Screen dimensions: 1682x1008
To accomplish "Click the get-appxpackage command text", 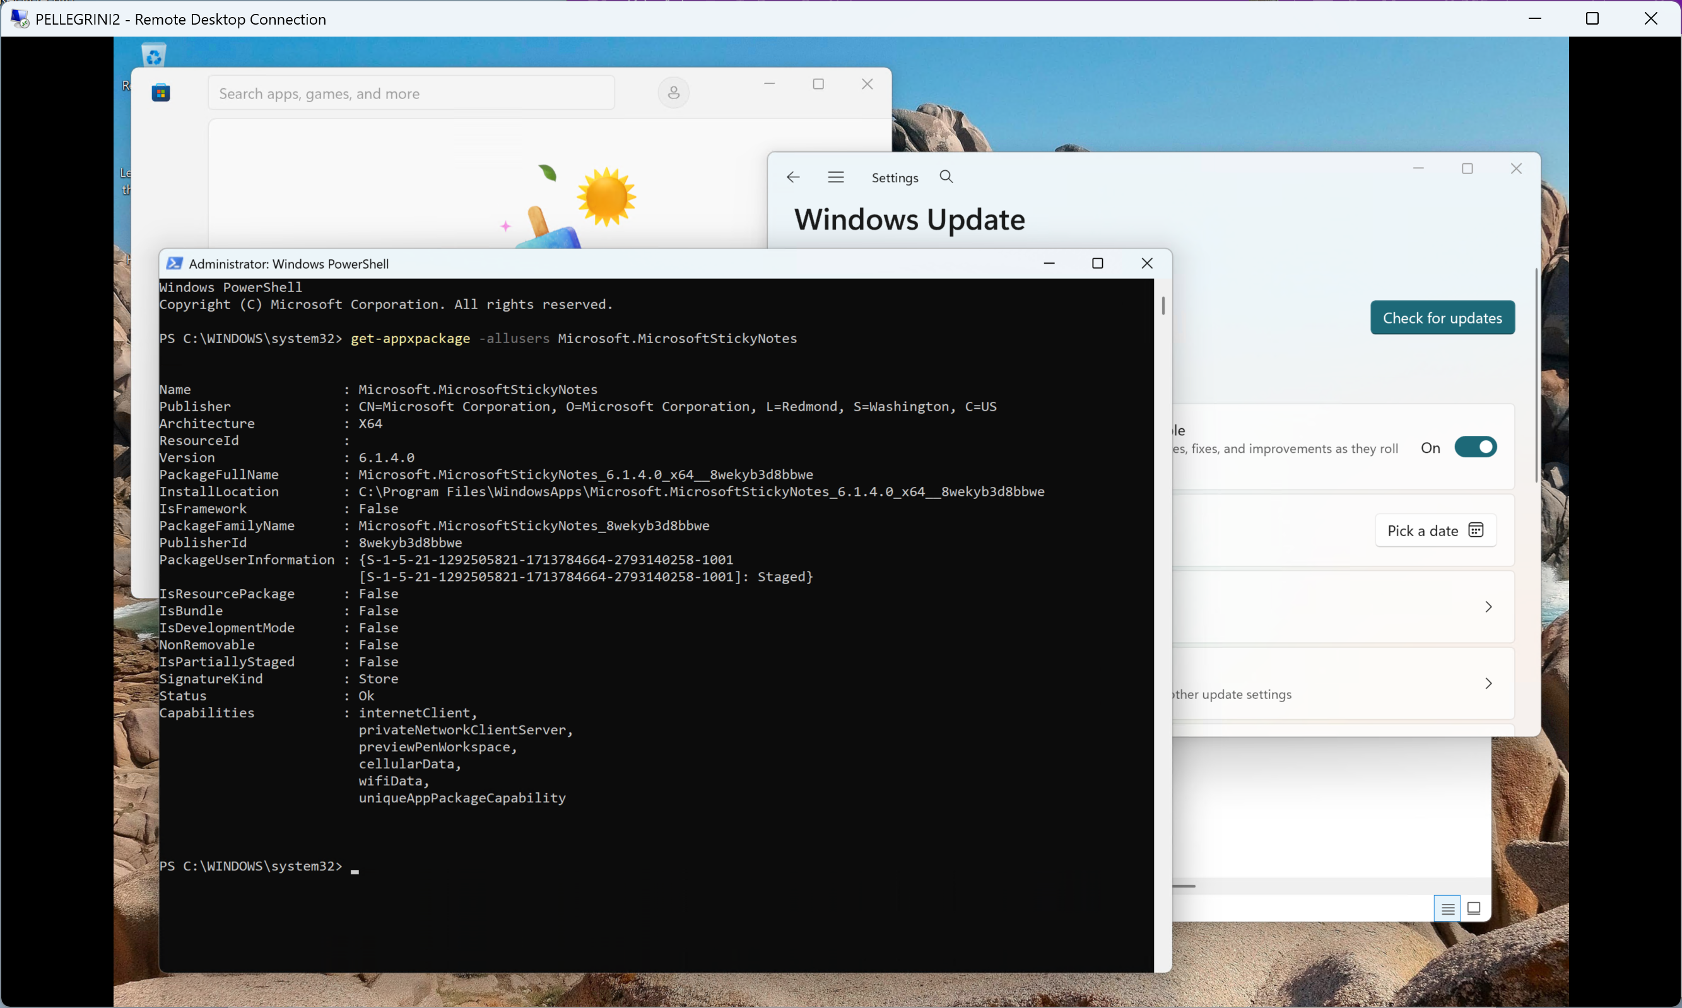I will pyautogui.click(x=409, y=338).
